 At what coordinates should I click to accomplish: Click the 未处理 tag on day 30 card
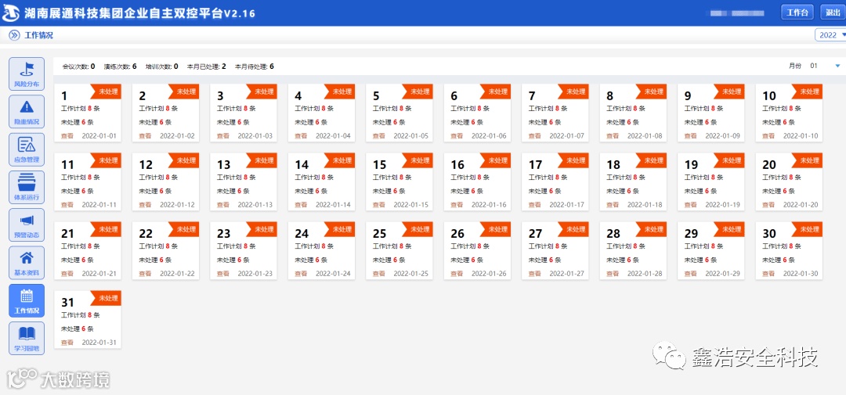pyautogui.click(x=807, y=229)
